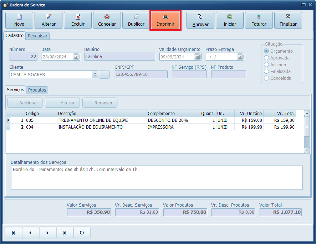The width and height of the screenshot is (316, 244).
Task: Select the Aprovada radio option
Action: click(x=266, y=58)
